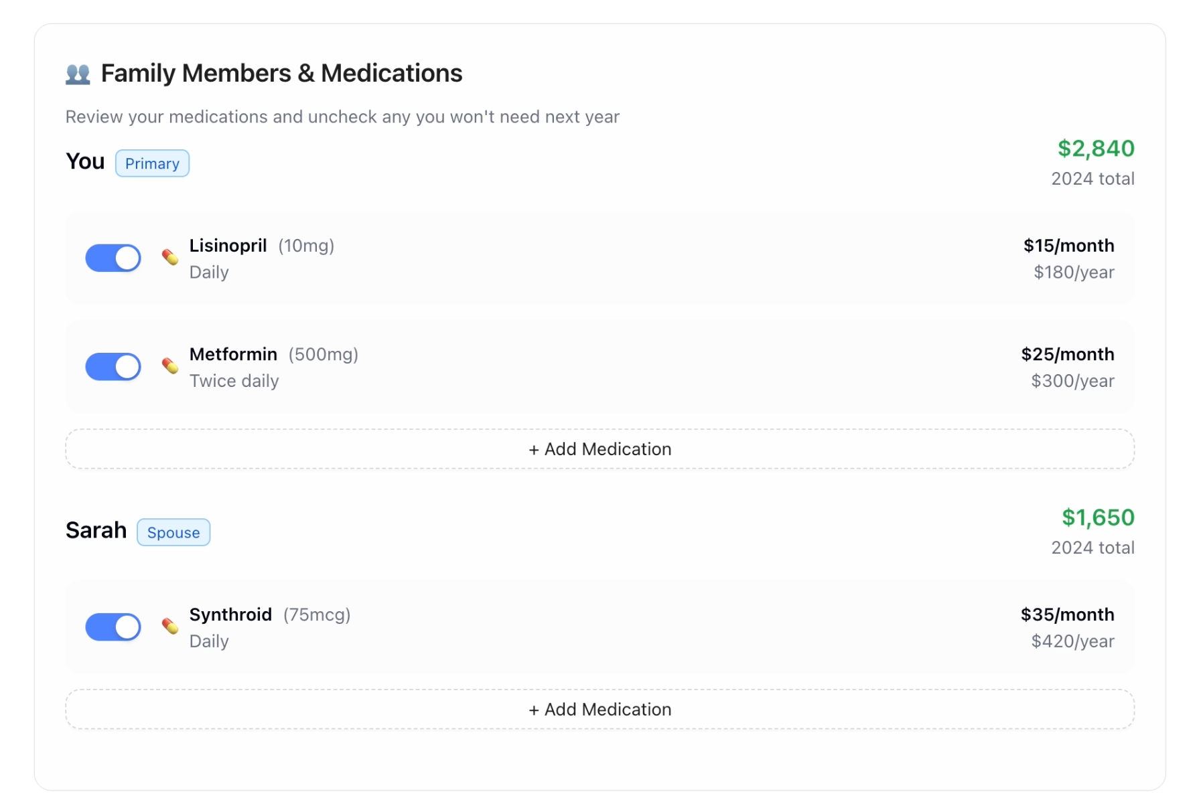Screen dimensions: 1199x810
Task: Click the $35/month Synthroid price
Action: (x=1067, y=615)
